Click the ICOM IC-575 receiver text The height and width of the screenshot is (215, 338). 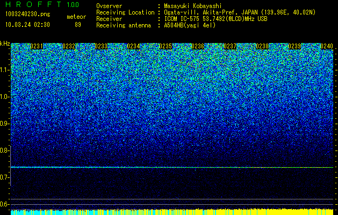(x=215, y=19)
